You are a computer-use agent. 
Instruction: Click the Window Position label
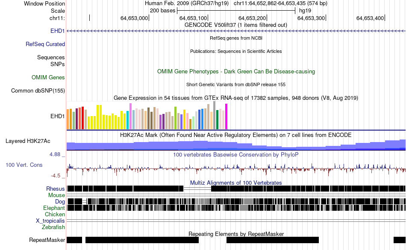click(x=44, y=3)
